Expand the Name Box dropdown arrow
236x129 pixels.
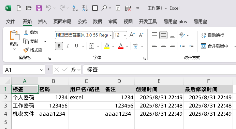point(42,70)
